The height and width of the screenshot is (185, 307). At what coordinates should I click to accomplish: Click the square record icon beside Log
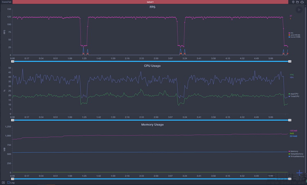tap(3, 183)
